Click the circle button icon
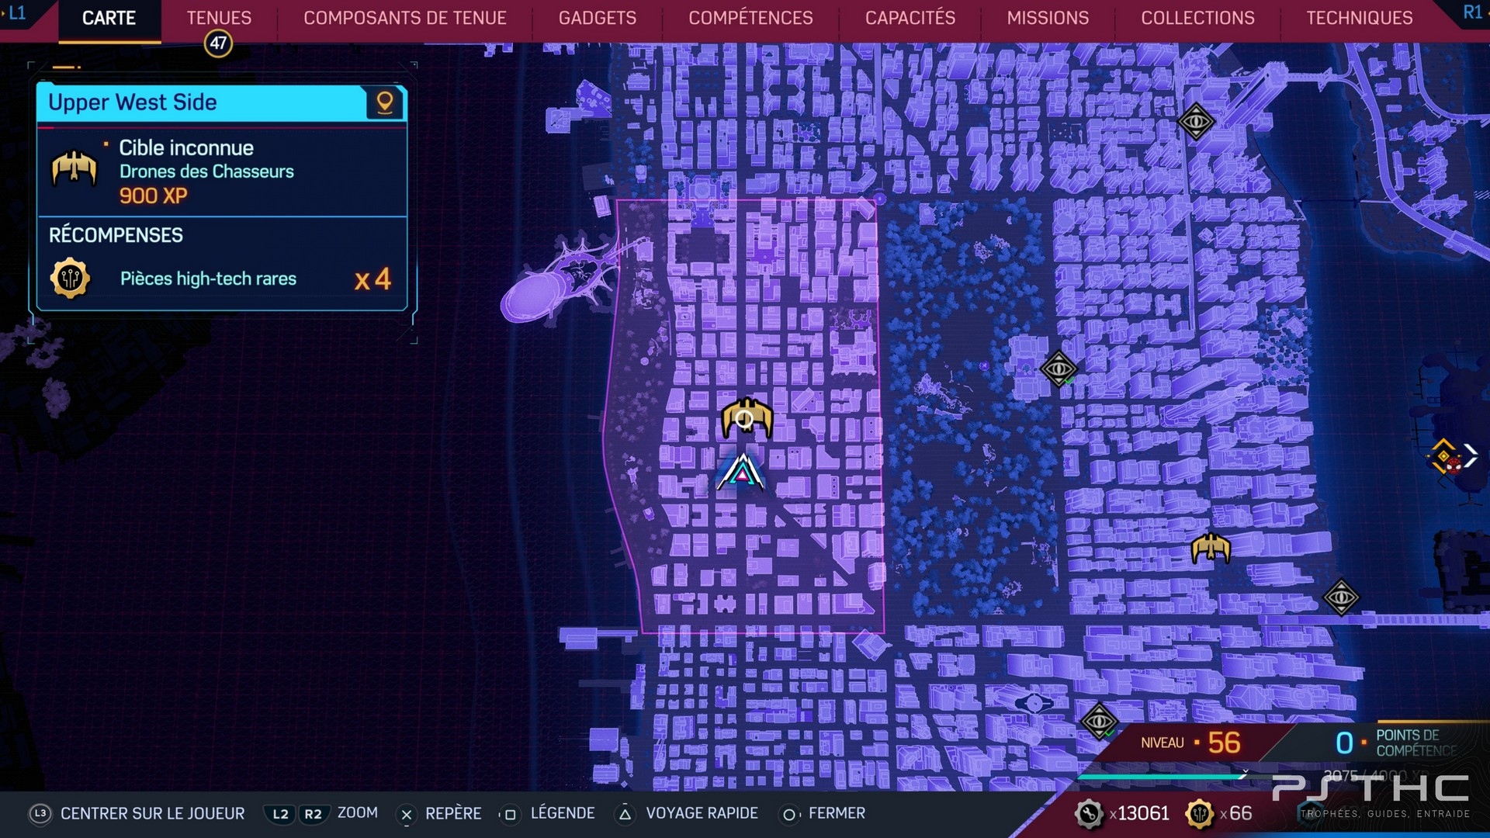1490x838 pixels. [x=788, y=814]
